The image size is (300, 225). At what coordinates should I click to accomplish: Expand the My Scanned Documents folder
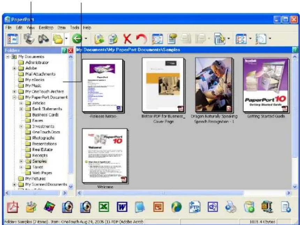[x=14, y=185]
